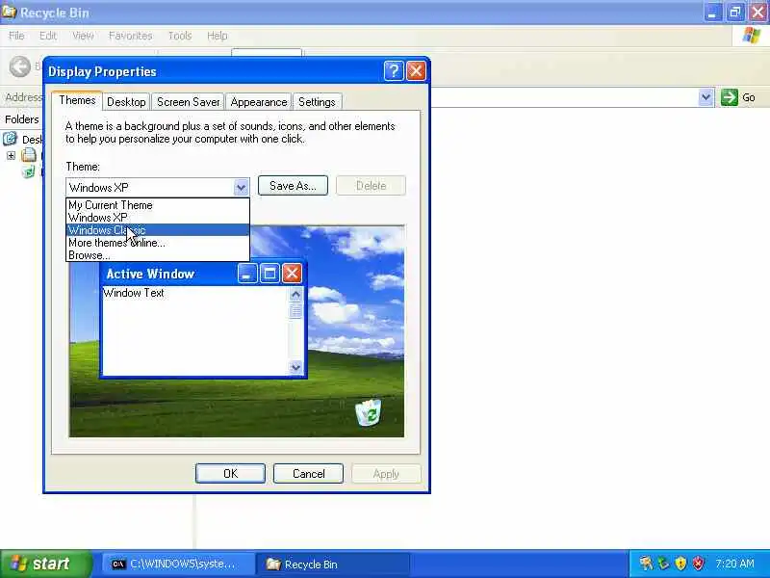770x578 pixels.
Task: Click the Recycle Bin window title icon
Action: coord(9,12)
